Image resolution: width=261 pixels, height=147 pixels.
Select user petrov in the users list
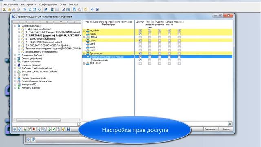coord(93,40)
